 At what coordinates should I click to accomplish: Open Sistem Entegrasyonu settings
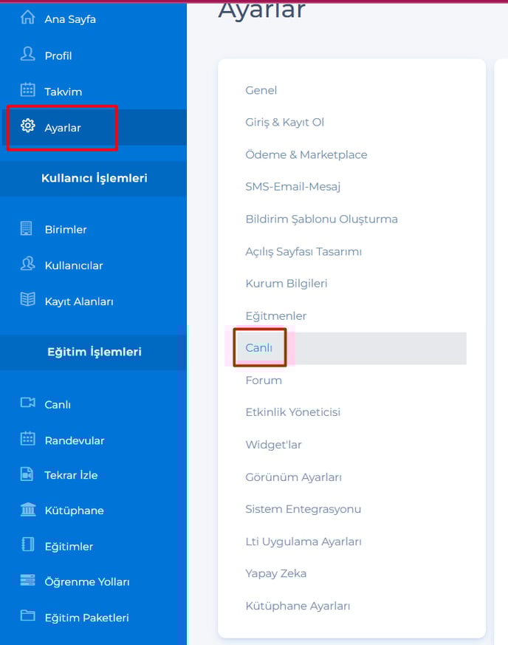[x=303, y=509]
